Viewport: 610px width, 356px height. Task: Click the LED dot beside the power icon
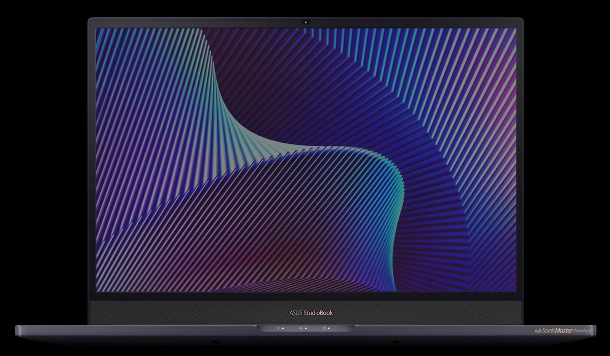pyautogui.click(x=283, y=329)
